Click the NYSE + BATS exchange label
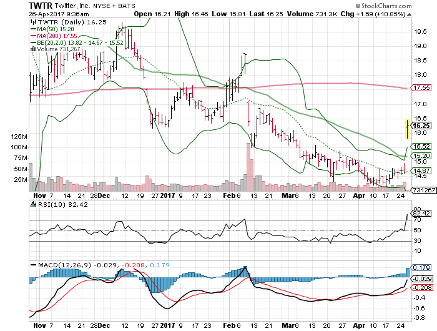Image resolution: width=437 pixels, height=331 pixels. pyautogui.click(x=114, y=6)
